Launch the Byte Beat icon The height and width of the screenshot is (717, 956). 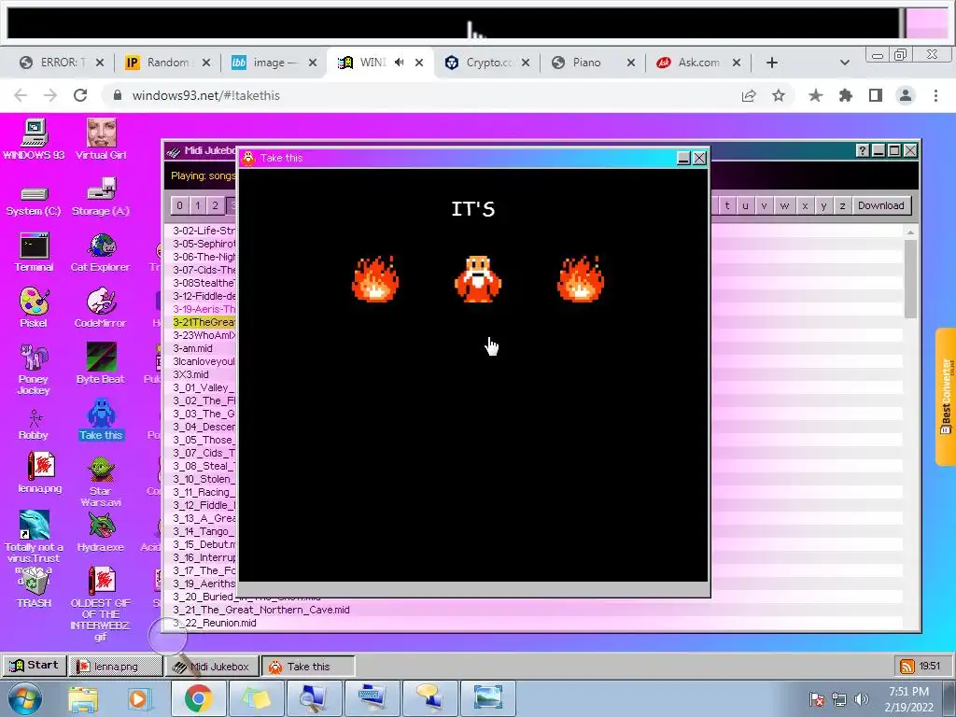pyautogui.click(x=101, y=363)
